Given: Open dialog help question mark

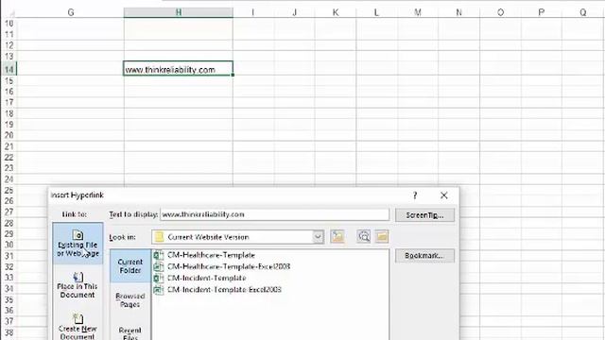Looking at the screenshot, I should (x=415, y=195).
